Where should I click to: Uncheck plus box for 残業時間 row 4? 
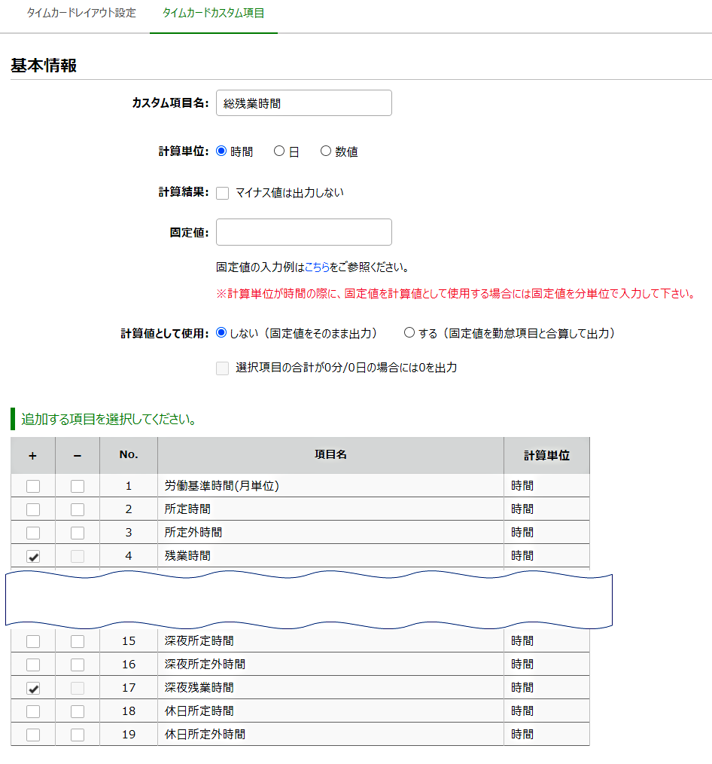33,557
